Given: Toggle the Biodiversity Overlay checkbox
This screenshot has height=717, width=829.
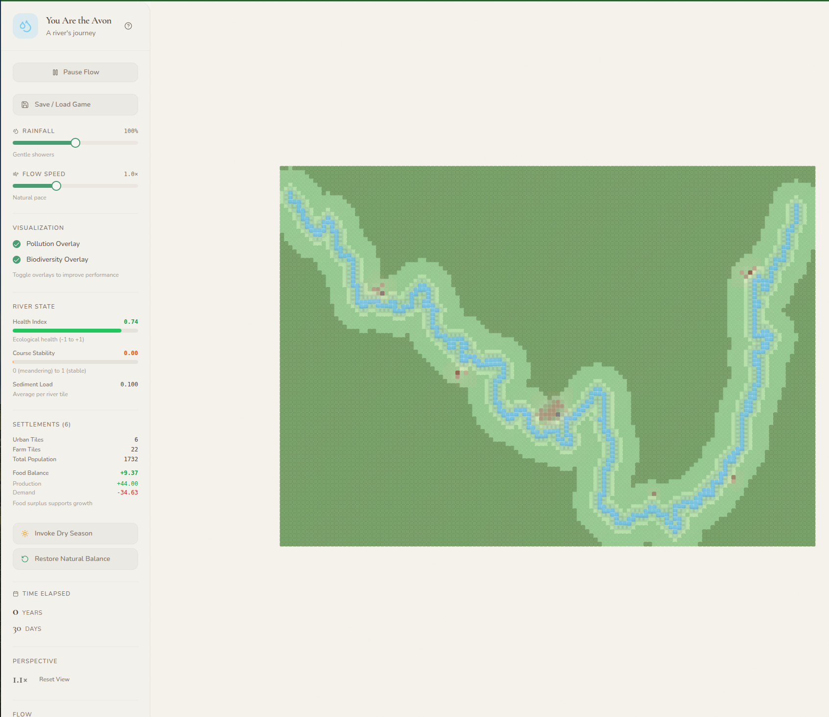Looking at the screenshot, I should pos(17,260).
